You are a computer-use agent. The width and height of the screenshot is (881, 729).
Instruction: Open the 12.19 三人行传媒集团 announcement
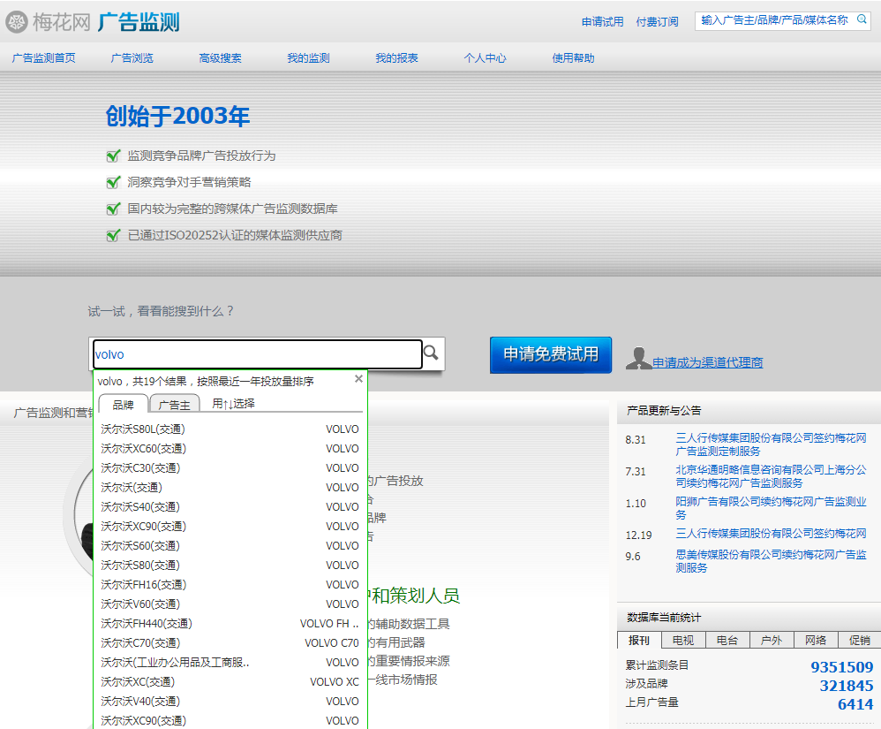(x=771, y=533)
